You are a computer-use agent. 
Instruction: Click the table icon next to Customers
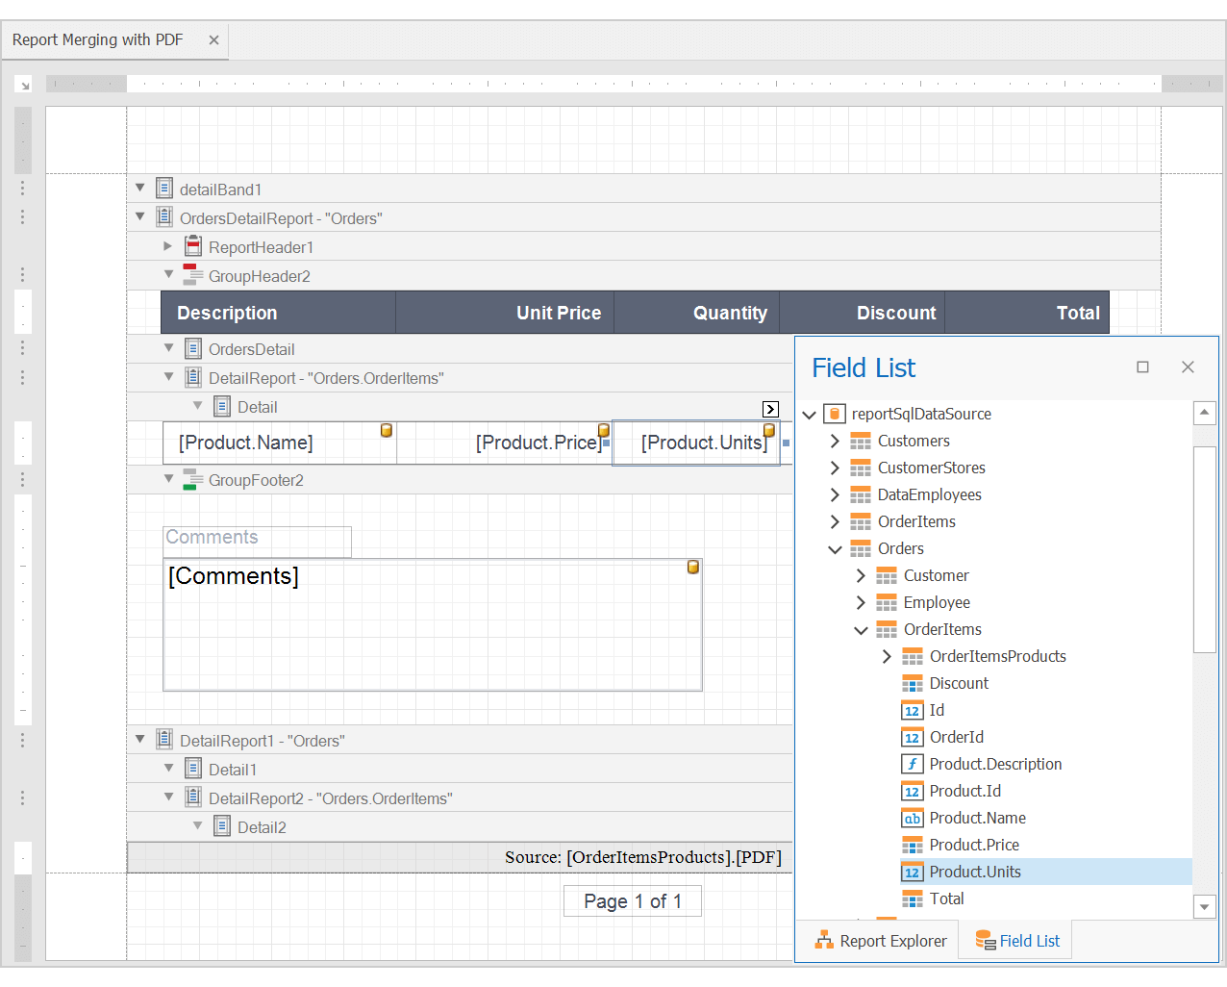pos(860,441)
